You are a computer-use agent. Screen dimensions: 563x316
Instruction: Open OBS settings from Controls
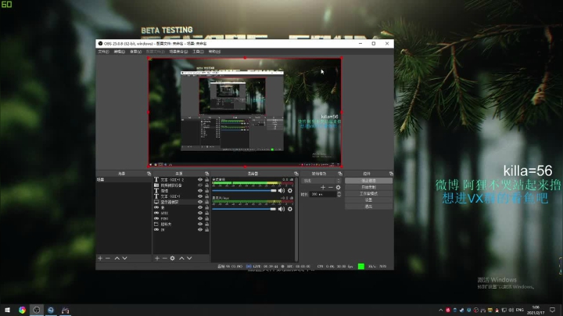click(368, 200)
